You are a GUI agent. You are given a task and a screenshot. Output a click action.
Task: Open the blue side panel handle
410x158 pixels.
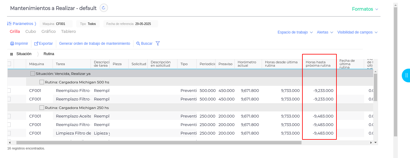(406, 75)
